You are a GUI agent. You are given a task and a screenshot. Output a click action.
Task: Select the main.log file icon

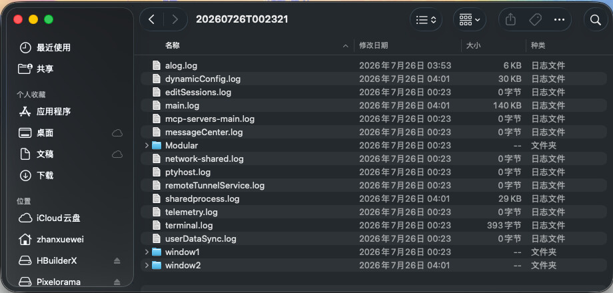point(157,105)
